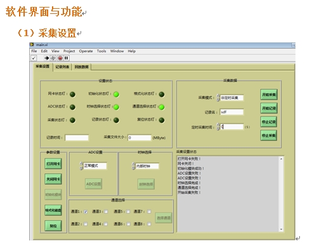Image resolution: width=331 pixels, height=243 pixels.
Task: Toggle the 通道5 checkbox
Action: [x=128, y=211]
